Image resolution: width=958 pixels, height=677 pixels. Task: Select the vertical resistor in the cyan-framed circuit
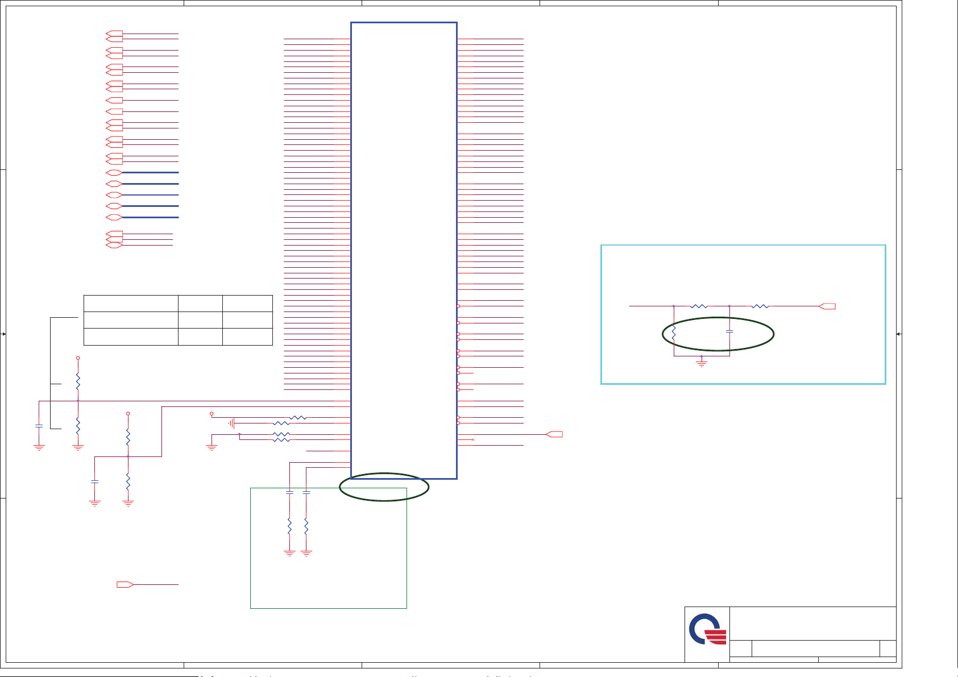point(674,333)
